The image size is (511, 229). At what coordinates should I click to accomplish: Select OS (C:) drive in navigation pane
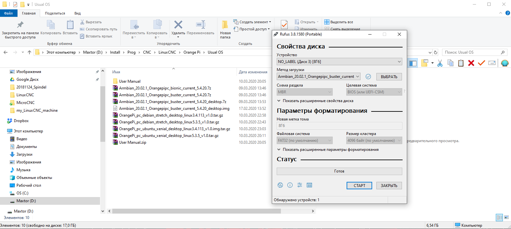pos(22,193)
